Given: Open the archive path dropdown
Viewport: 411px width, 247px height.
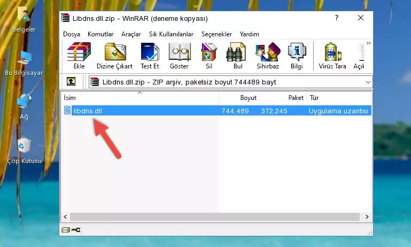Looking at the screenshot, I should [368, 82].
